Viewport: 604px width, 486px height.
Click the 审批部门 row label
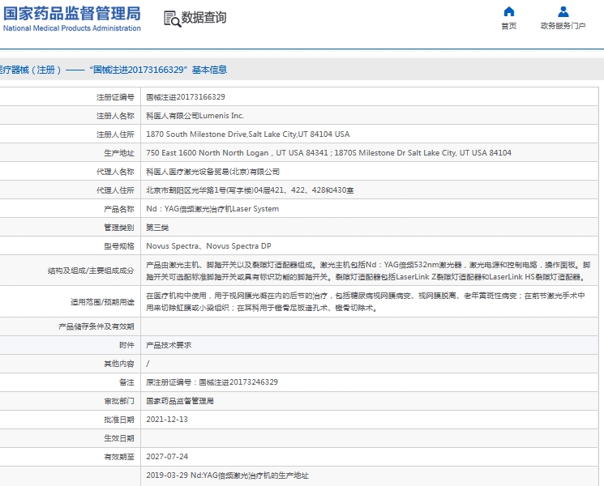click(x=119, y=401)
